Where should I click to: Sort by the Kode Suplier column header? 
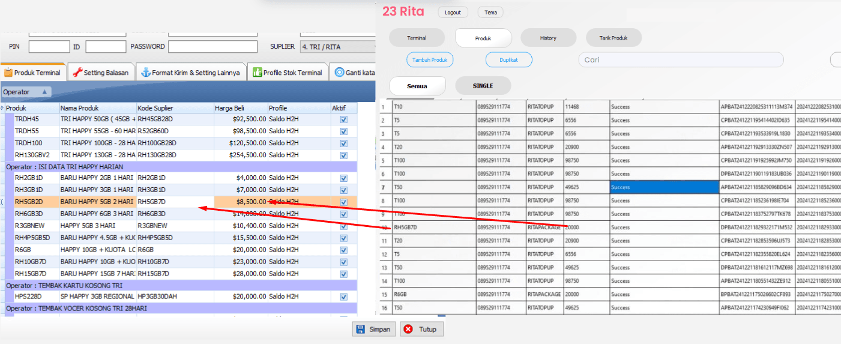click(175, 108)
